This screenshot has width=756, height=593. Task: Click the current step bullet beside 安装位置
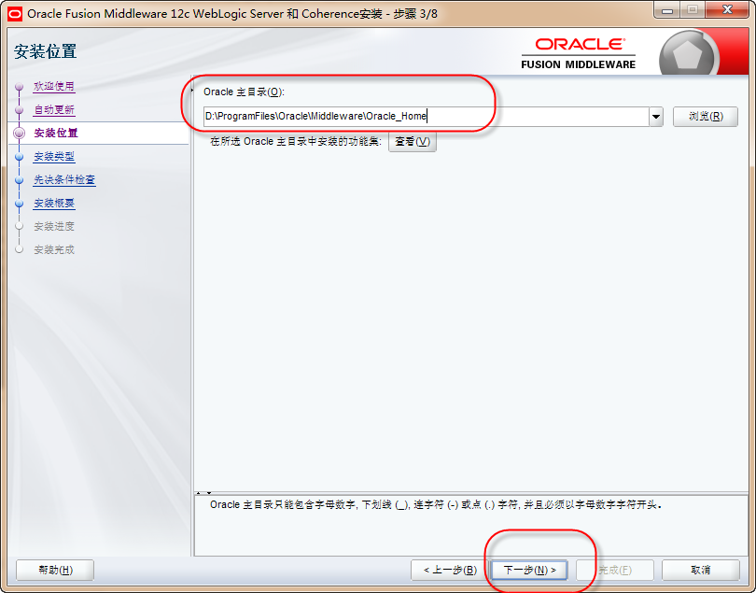click(x=20, y=134)
